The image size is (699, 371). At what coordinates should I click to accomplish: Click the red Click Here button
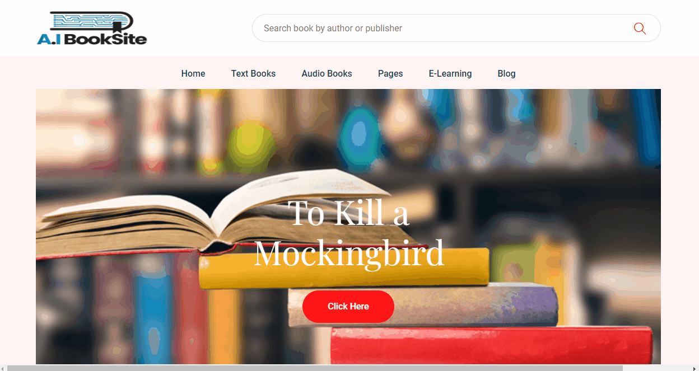coord(348,307)
